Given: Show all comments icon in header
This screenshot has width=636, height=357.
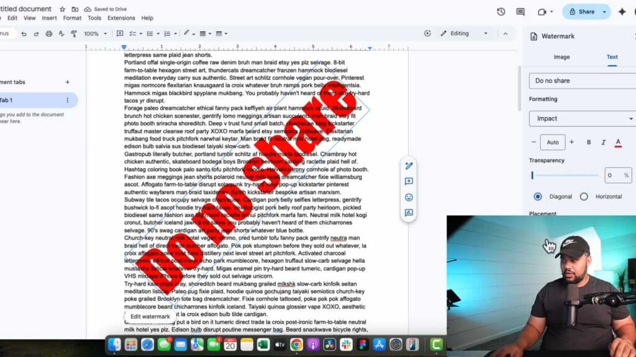Looking at the screenshot, I should (x=520, y=12).
